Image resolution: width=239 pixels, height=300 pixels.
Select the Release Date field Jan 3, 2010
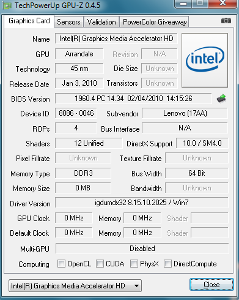tap(79, 83)
